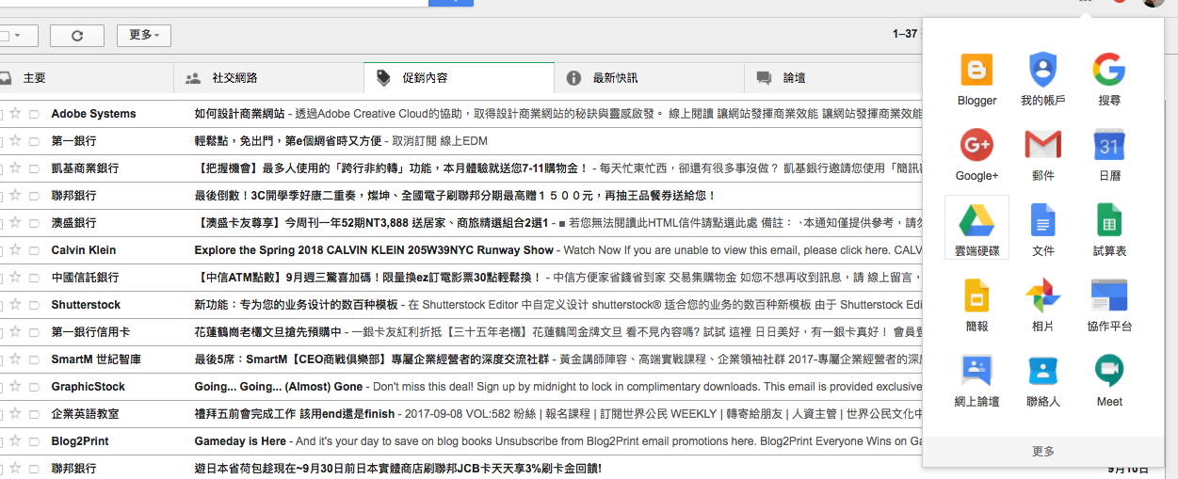Open the 郵件 Gmail app icon

tap(1043, 153)
